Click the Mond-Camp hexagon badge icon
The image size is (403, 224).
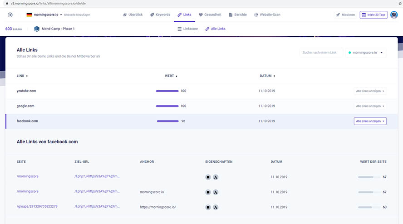37,29
